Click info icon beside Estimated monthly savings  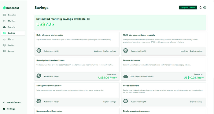(x=88, y=19)
